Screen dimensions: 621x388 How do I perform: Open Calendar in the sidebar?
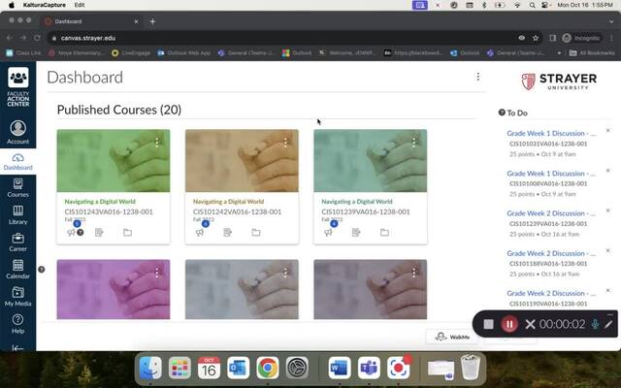[18, 270]
